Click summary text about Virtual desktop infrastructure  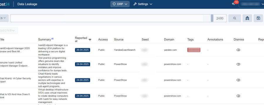pos(53,96)
